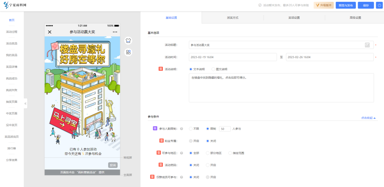Click info icon beside 活动暂未发布 notice

[260, 5]
